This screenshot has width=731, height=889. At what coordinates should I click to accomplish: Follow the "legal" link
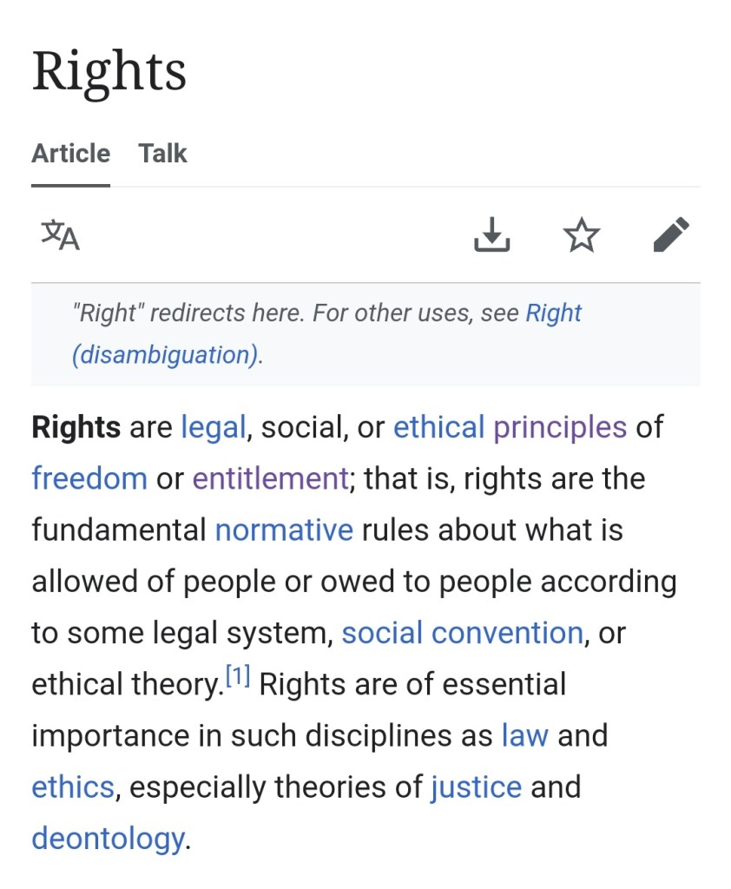pyautogui.click(x=213, y=427)
